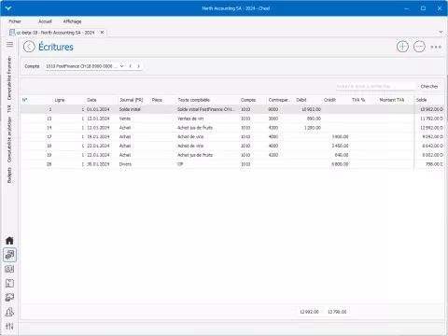The image size is (448, 336).
Task: Select the highlighted coins accounting module icon
Action: [9, 255]
